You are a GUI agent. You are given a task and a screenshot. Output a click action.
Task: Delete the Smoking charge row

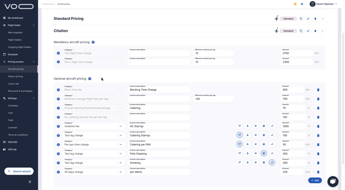[x=318, y=163]
